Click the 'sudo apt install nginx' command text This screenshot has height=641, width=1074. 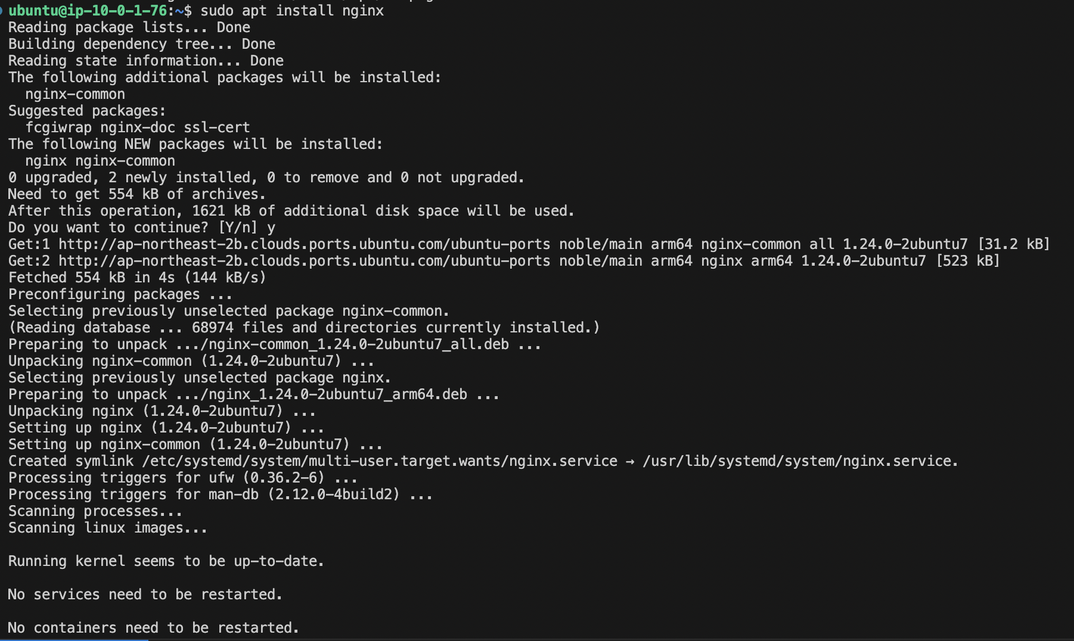(x=292, y=11)
